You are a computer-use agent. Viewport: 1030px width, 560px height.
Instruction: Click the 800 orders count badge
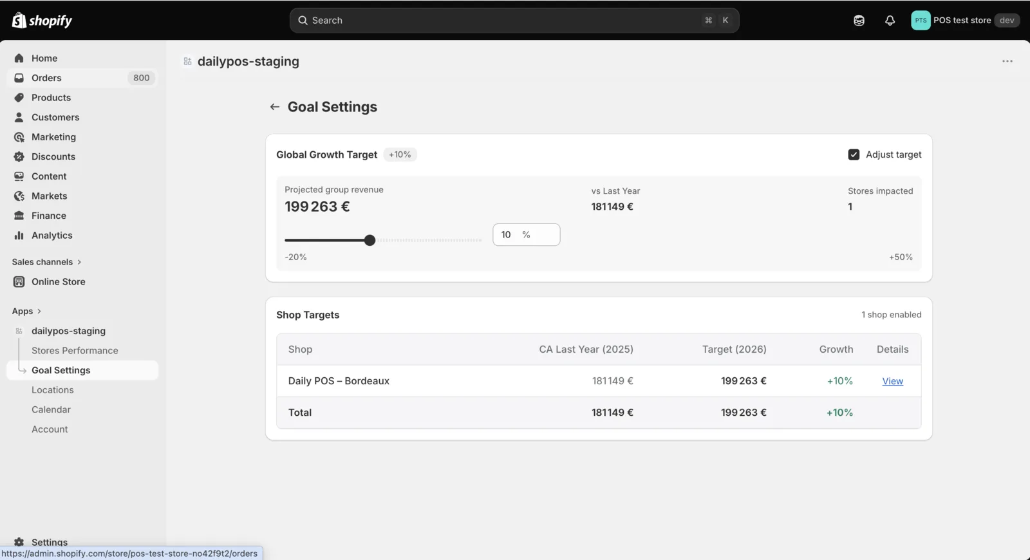(x=142, y=78)
